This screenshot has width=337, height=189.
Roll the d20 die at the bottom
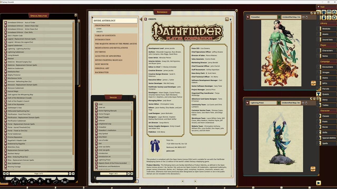tap(15, 181)
